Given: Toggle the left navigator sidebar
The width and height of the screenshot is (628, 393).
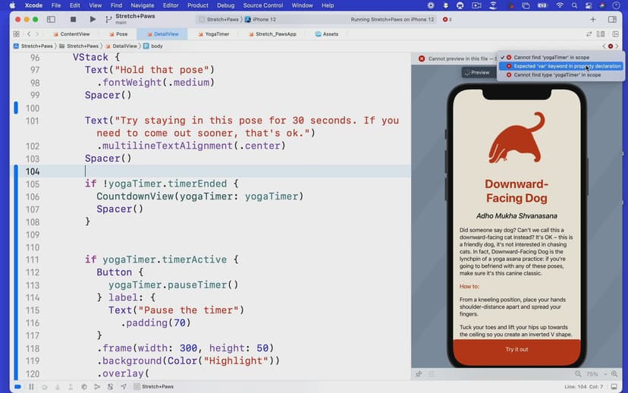Looking at the screenshot, I should coord(51,19).
